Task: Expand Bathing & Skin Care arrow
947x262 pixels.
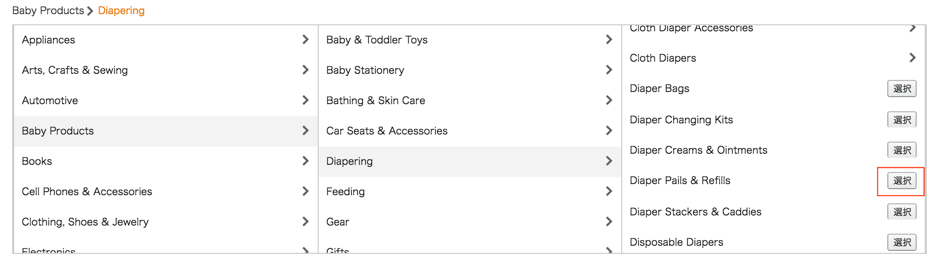Action: tap(609, 100)
